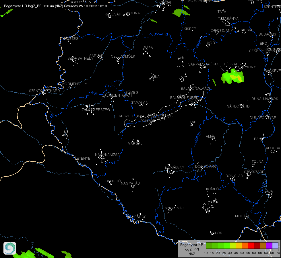Click the SÁRBOGÁRD city label
This screenshot has width=281, height=258.
[x=238, y=106]
